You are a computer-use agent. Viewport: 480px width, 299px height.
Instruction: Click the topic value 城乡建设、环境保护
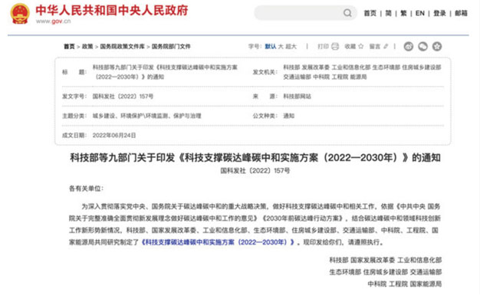pyautogui.click(x=146, y=116)
